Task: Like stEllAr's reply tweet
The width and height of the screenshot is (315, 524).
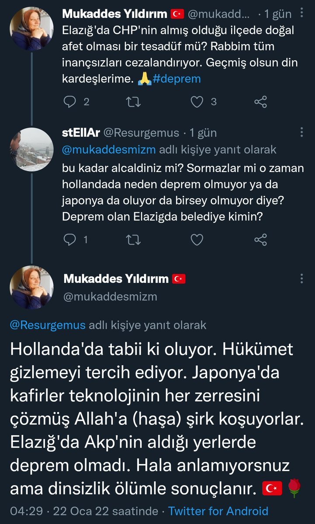Action: tap(197, 239)
